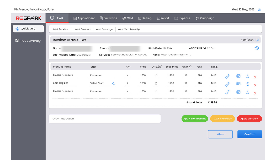Click the Chin Regular product name field
Viewport: 276px width, 166px height.
coord(64,83)
